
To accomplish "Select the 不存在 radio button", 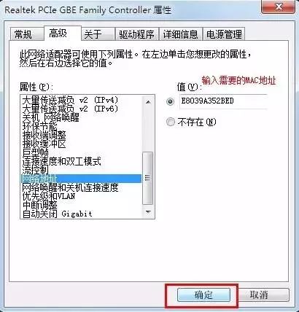I will (171, 122).
